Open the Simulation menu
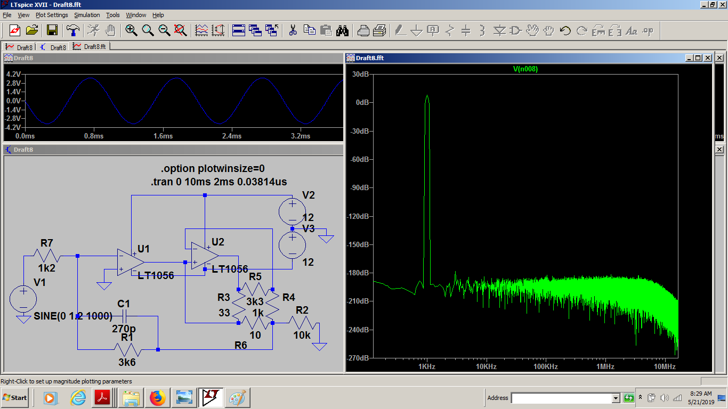Viewport: 728px width, 409px height. point(87,15)
